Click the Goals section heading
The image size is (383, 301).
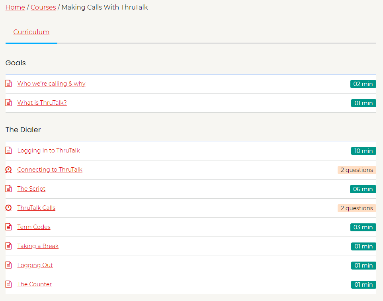coord(16,63)
